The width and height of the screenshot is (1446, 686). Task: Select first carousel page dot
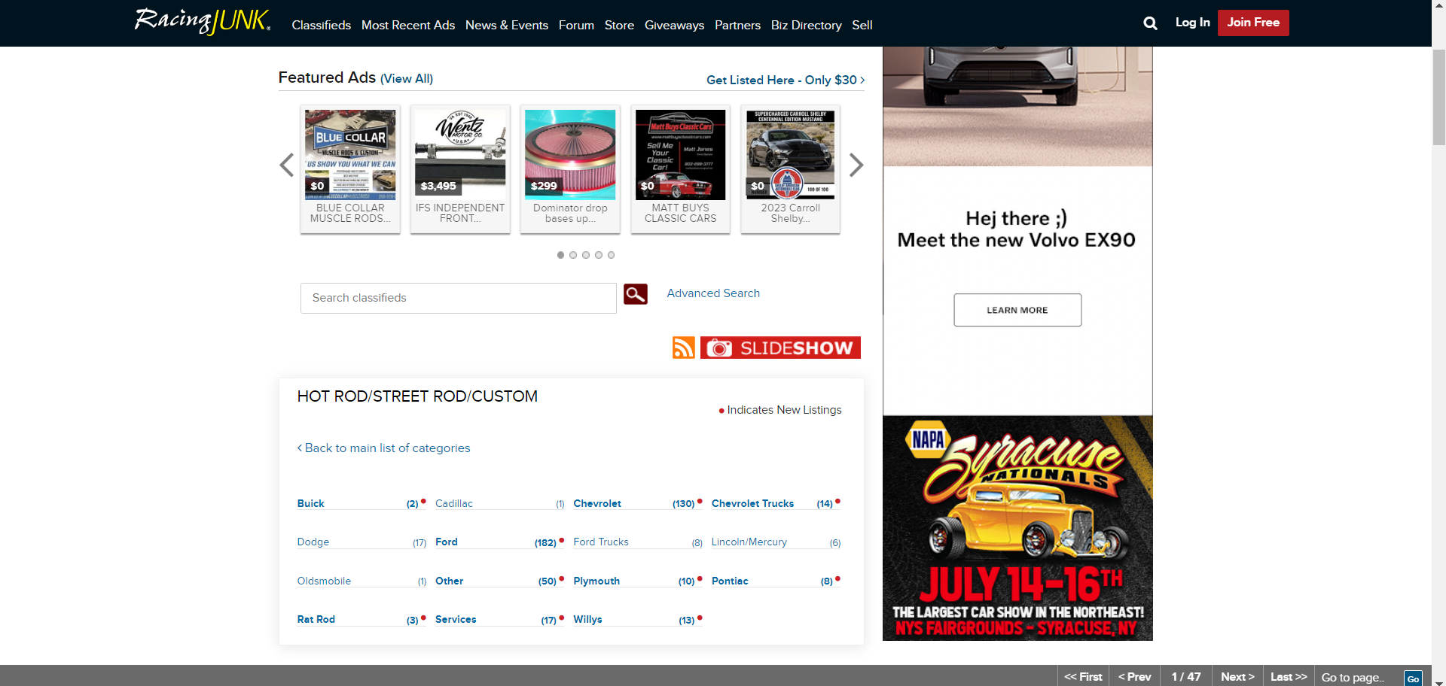tap(560, 255)
